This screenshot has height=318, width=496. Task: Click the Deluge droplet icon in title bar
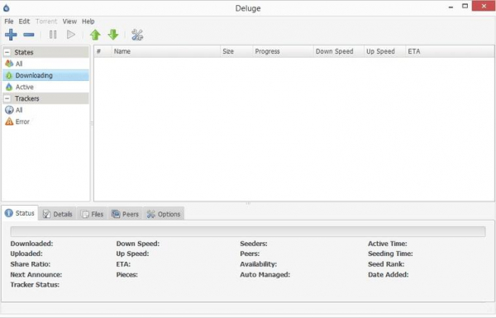(7, 8)
